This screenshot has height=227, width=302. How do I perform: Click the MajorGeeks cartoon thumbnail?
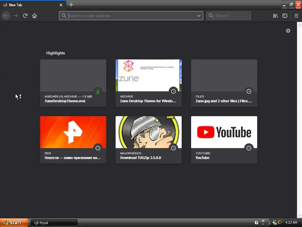(x=149, y=132)
